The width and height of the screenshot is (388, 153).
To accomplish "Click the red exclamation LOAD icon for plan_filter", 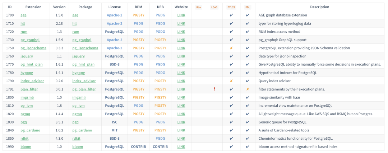I will pyautogui.click(x=214, y=89).
